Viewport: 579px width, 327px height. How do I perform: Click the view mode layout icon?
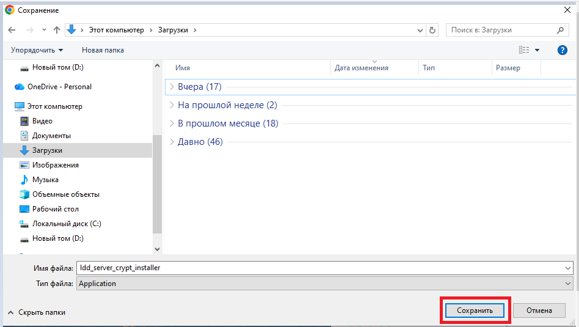coord(524,50)
